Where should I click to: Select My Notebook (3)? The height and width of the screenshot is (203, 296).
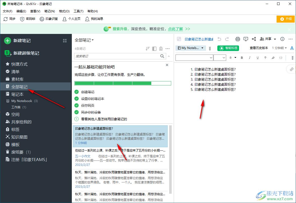(24, 101)
